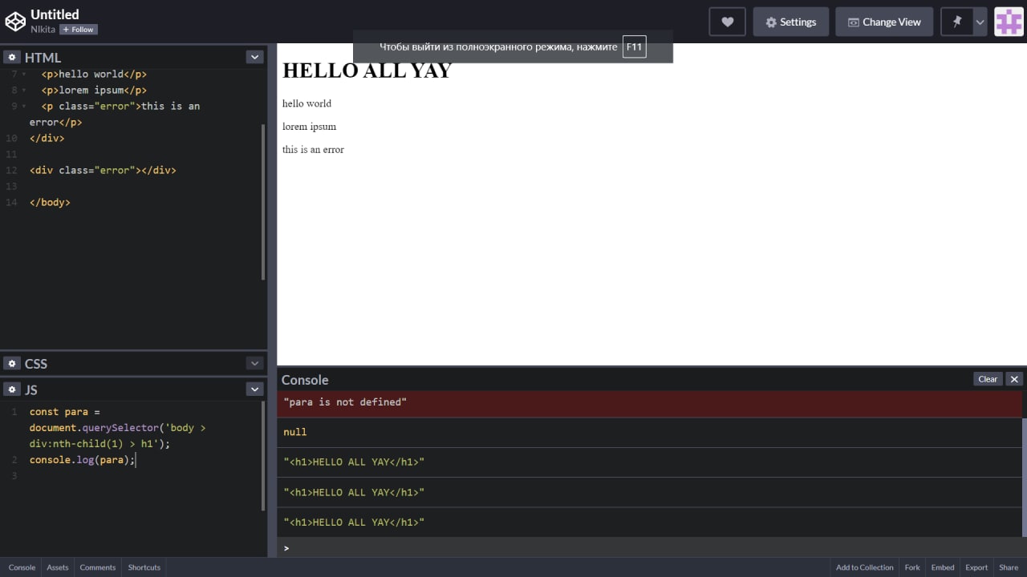Click the console.log(para) code line
Viewport: 1027px width, 577px height.
(x=83, y=460)
